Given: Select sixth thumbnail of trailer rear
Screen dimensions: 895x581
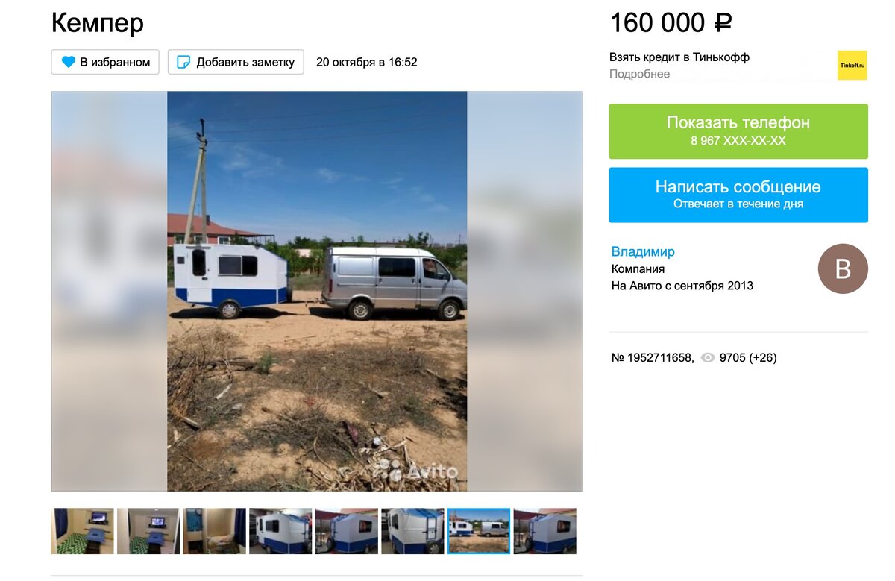Looking at the screenshot, I should [412, 531].
